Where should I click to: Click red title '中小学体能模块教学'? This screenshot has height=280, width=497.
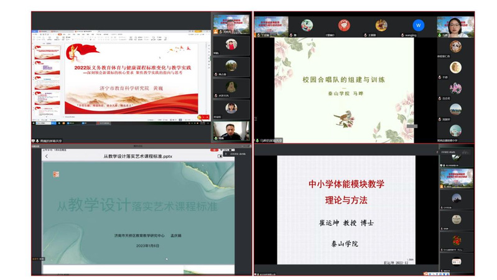[346, 184]
